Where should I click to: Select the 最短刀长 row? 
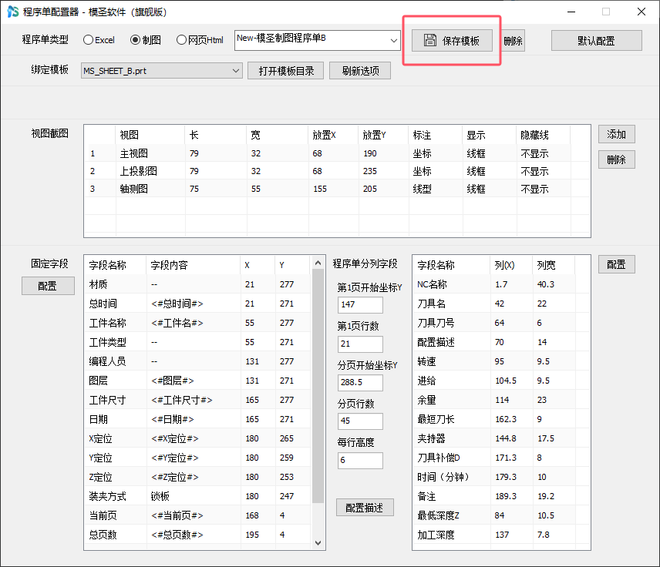(500, 419)
